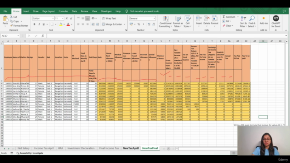Viewport: 290px width, 163px height.
Task: Click the Insert Function fx icon
Action: [43, 36]
